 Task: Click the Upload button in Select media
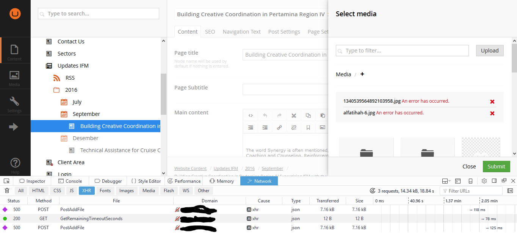(x=489, y=50)
